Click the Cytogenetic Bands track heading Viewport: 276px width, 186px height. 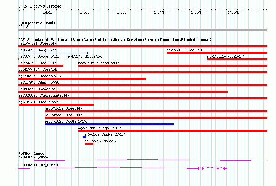tap(37, 23)
